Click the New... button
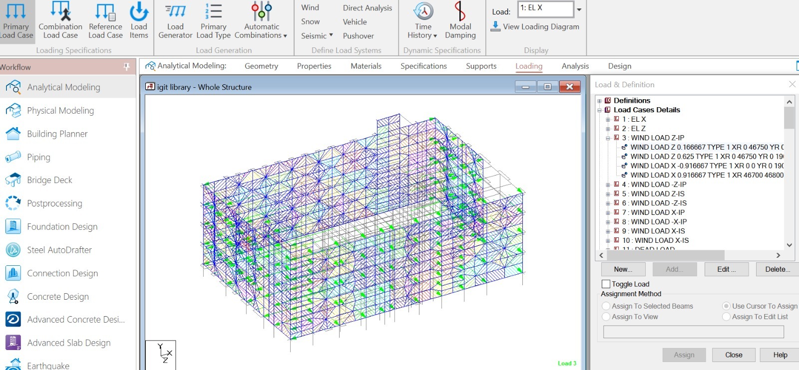Viewport: 799px width, 370px height. (x=623, y=269)
